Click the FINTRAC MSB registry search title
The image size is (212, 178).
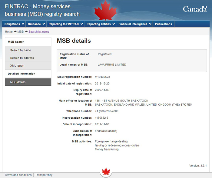tap(42, 10)
